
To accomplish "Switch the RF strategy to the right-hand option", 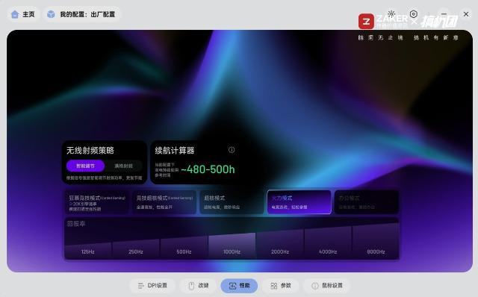I will pos(123,166).
